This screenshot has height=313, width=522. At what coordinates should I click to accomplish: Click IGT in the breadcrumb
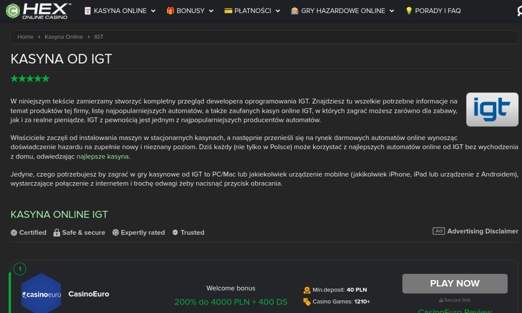[x=99, y=37]
